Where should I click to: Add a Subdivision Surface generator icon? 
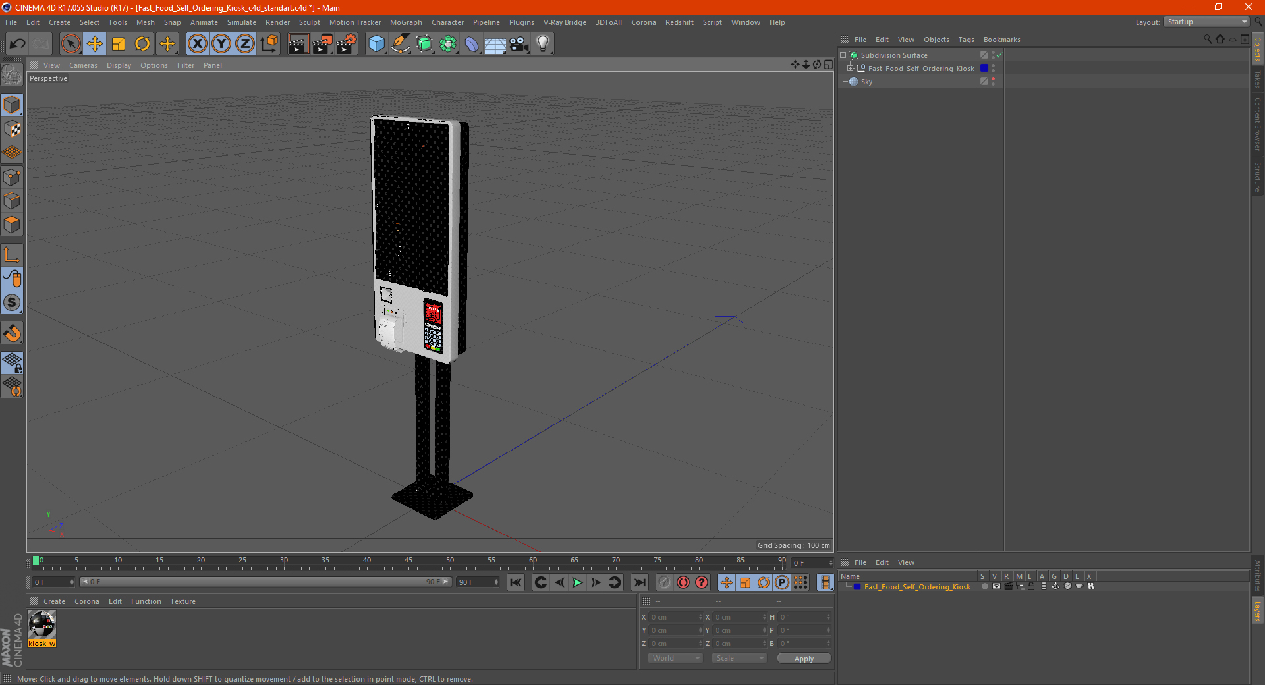[424, 44]
